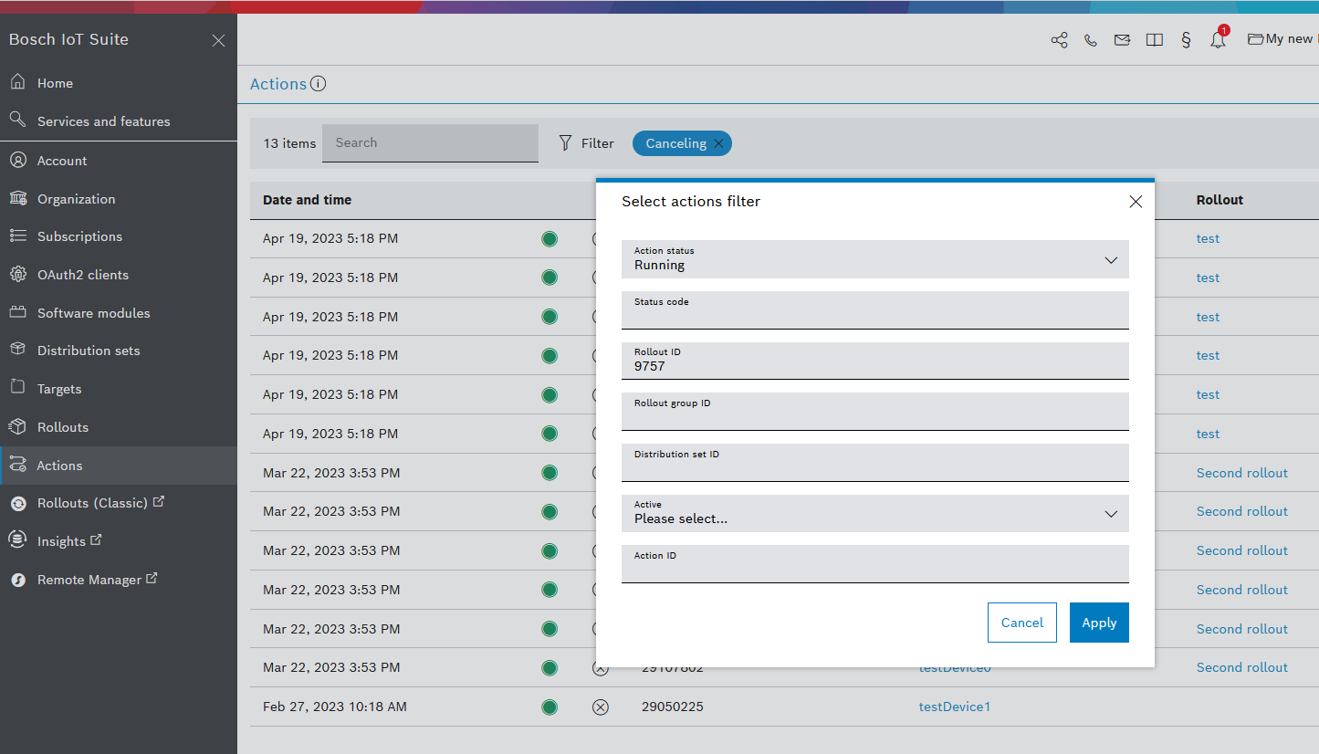Open the testDevice1 link
Viewport: 1319px width, 754px height.
954,707
